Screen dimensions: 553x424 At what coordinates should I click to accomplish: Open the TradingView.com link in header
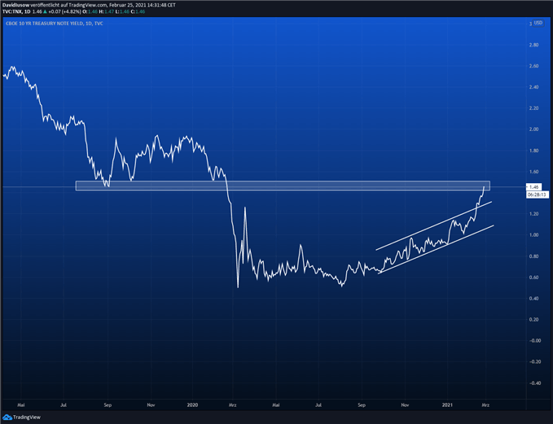pos(87,5)
